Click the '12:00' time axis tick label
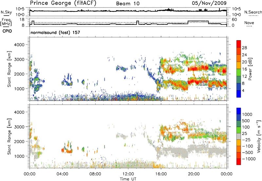The height and width of the screenshot is (181, 262). click(x=128, y=174)
